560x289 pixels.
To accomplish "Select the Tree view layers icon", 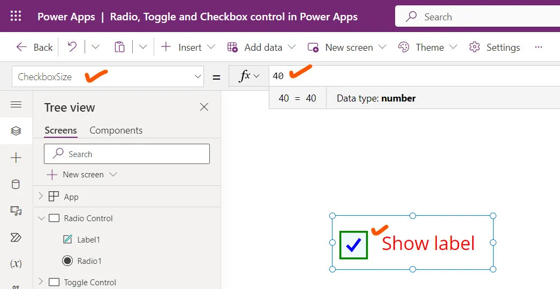I will (x=16, y=131).
